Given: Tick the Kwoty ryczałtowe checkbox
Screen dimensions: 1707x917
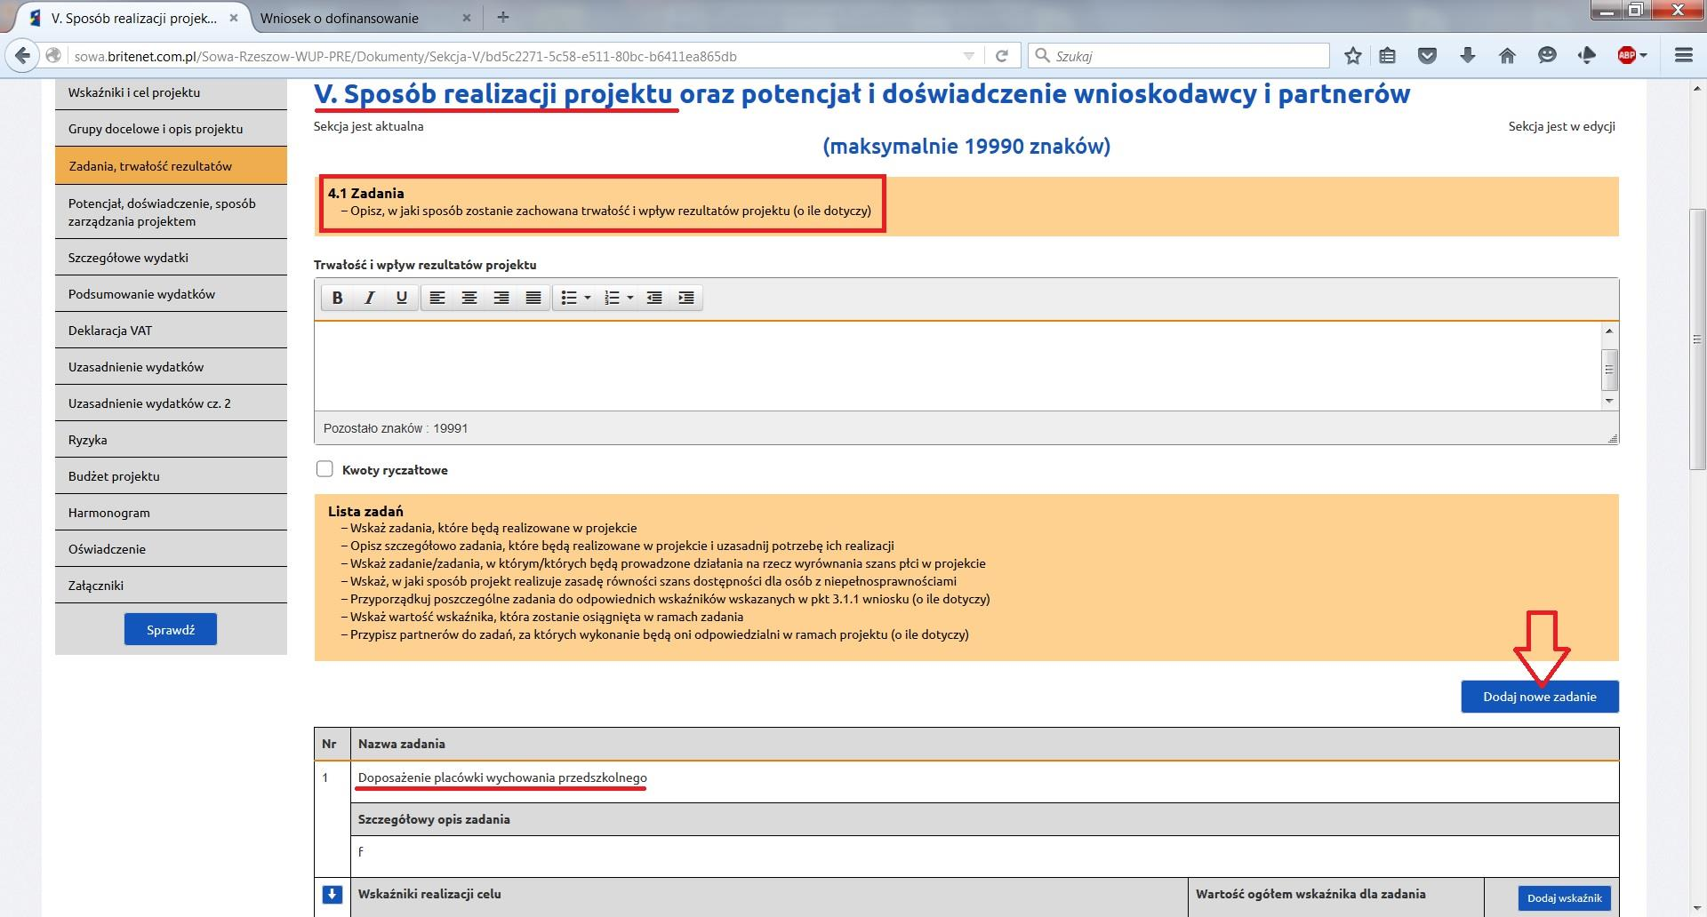Looking at the screenshot, I should [325, 469].
